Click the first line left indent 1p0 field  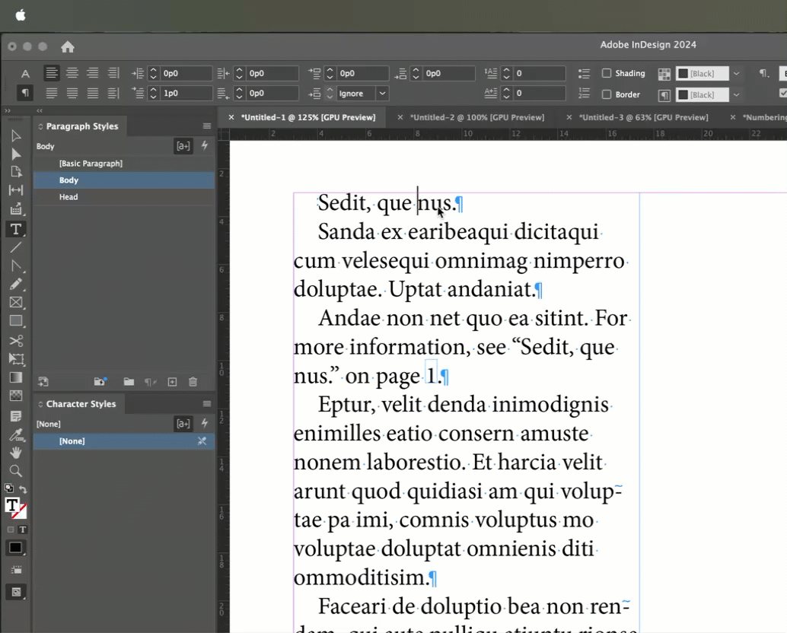point(186,94)
